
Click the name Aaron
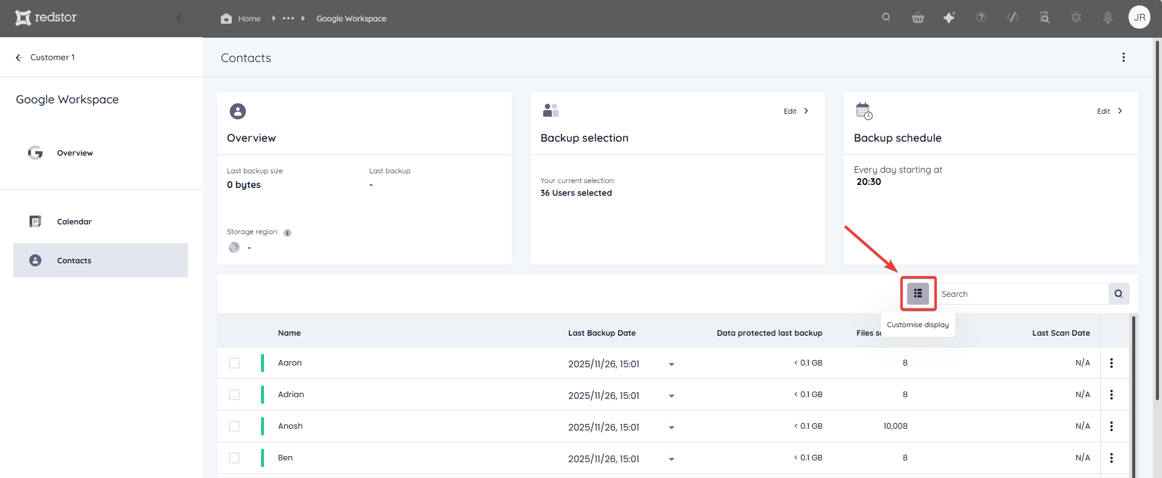(x=290, y=363)
